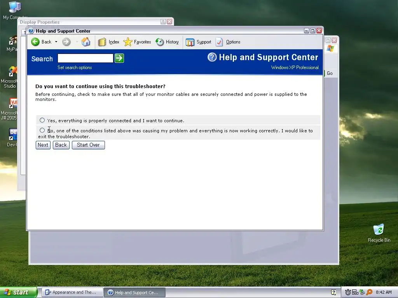Switch to Appearance and Themes taskbar item
The width and height of the screenshot is (398, 298).
72,293
